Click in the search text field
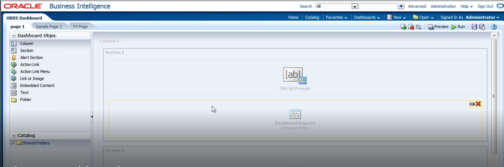Viewport: 504px width, 167px height. (378, 7)
